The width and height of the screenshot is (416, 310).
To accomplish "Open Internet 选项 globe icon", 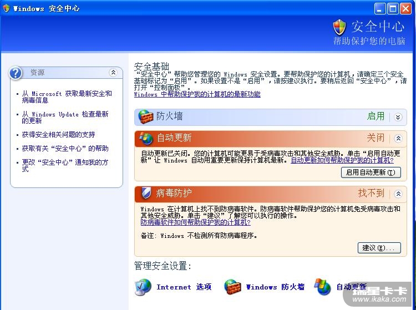I will [x=143, y=287].
